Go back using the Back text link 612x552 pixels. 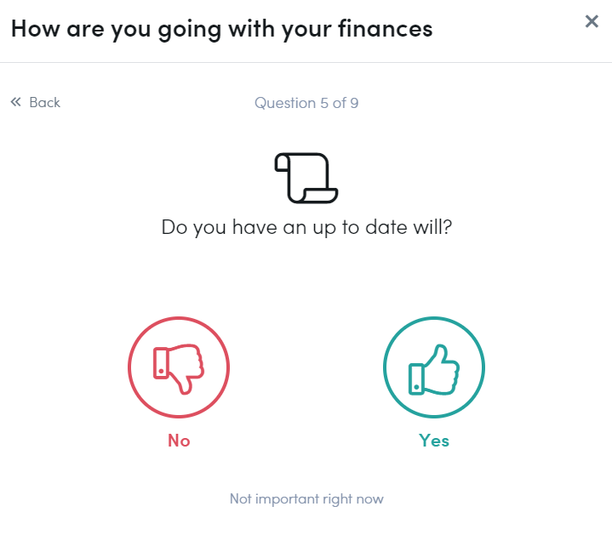click(44, 103)
